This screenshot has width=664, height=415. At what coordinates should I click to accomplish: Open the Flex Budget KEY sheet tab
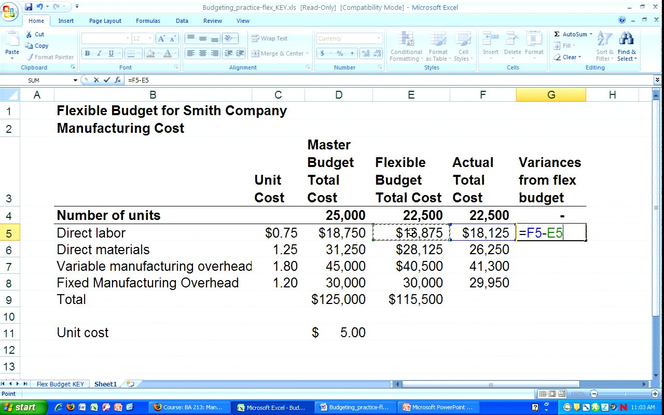[60, 384]
